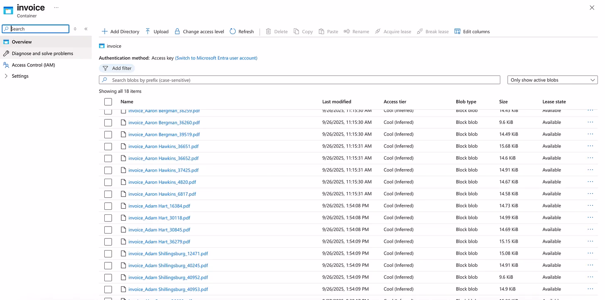The height and width of the screenshot is (300, 605).
Task: Select Diagnose and solve problems
Action: pyautogui.click(x=42, y=54)
